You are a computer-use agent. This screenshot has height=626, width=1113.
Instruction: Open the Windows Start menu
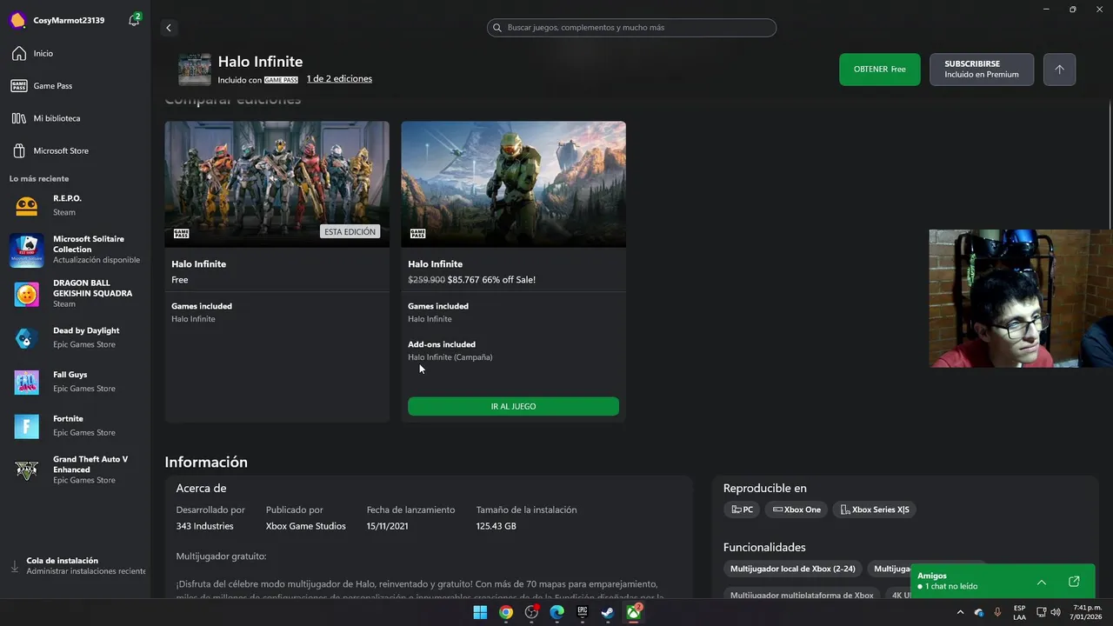coord(480,612)
